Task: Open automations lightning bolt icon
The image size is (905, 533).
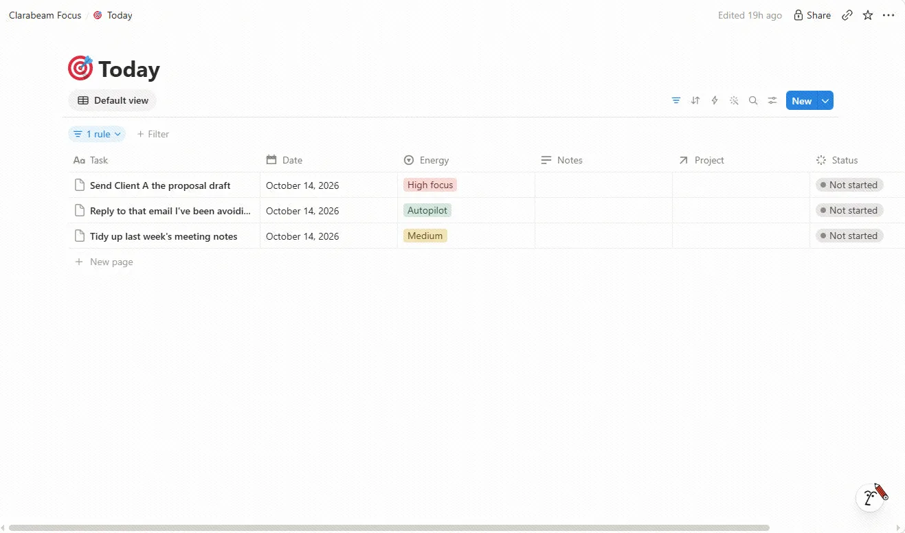Action: [715, 101]
